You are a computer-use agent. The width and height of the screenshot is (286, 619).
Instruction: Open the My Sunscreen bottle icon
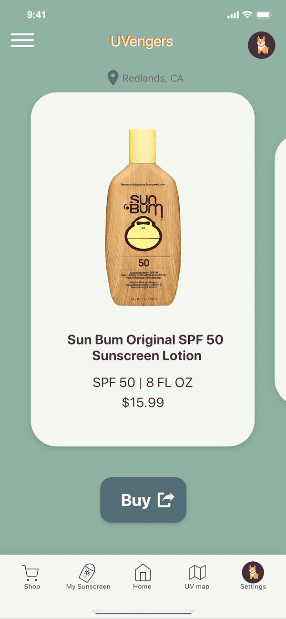[x=88, y=572]
